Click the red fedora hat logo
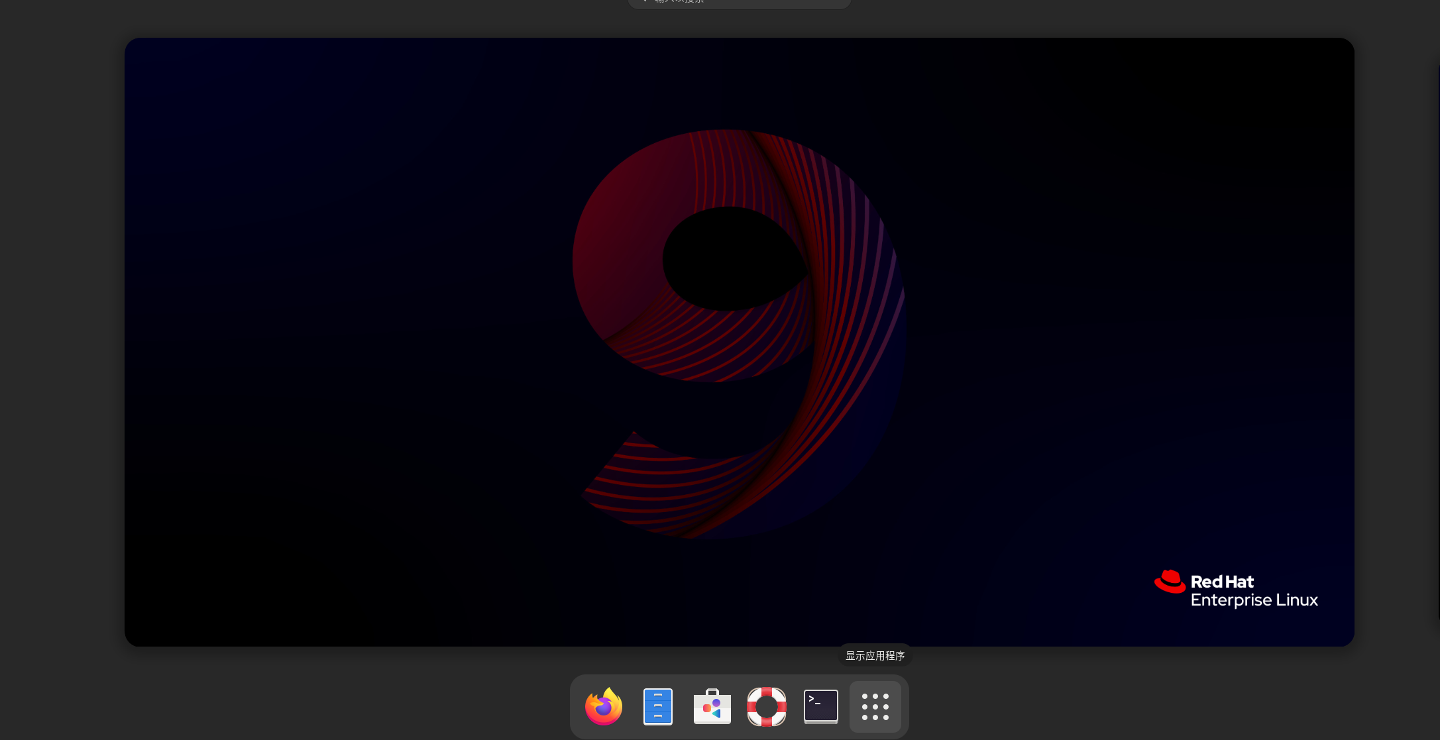 coord(1170,582)
